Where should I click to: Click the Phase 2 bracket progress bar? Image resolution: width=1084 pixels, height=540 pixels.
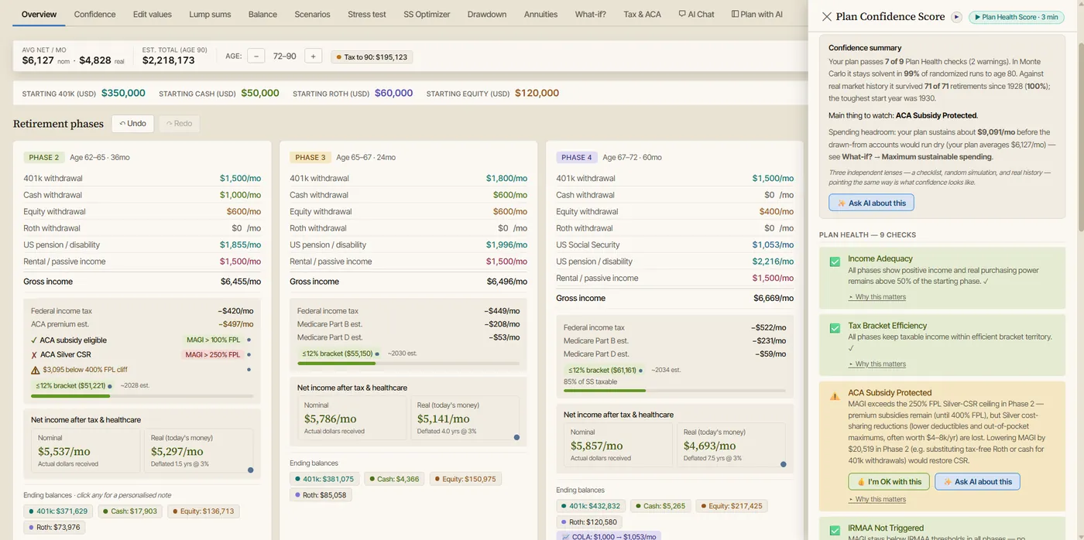[142, 396]
